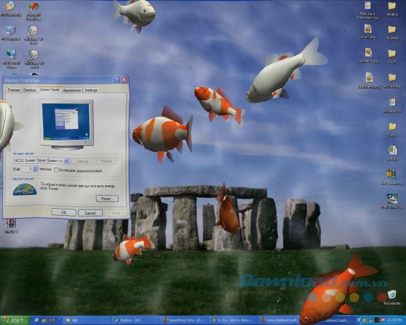Image resolution: width=406 pixels, height=325 pixels.
Task: Open the My Documents desktop icon
Action: coord(11,8)
